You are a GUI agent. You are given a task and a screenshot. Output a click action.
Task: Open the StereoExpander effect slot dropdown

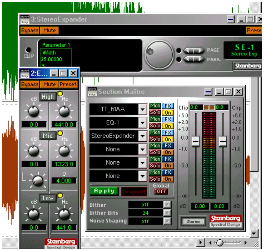(x=143, y=136)
